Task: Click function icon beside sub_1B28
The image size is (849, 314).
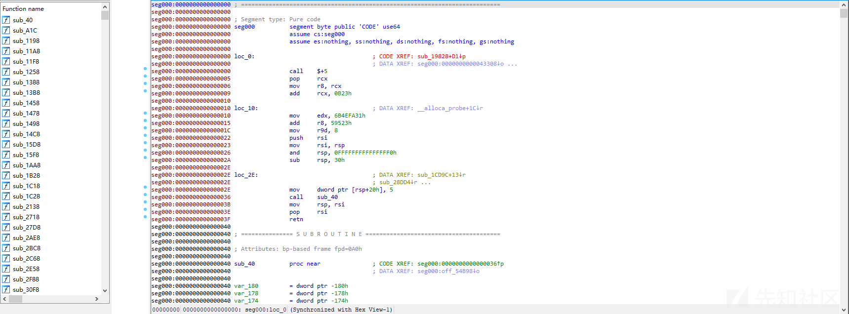Action: (x=6, y=175)
